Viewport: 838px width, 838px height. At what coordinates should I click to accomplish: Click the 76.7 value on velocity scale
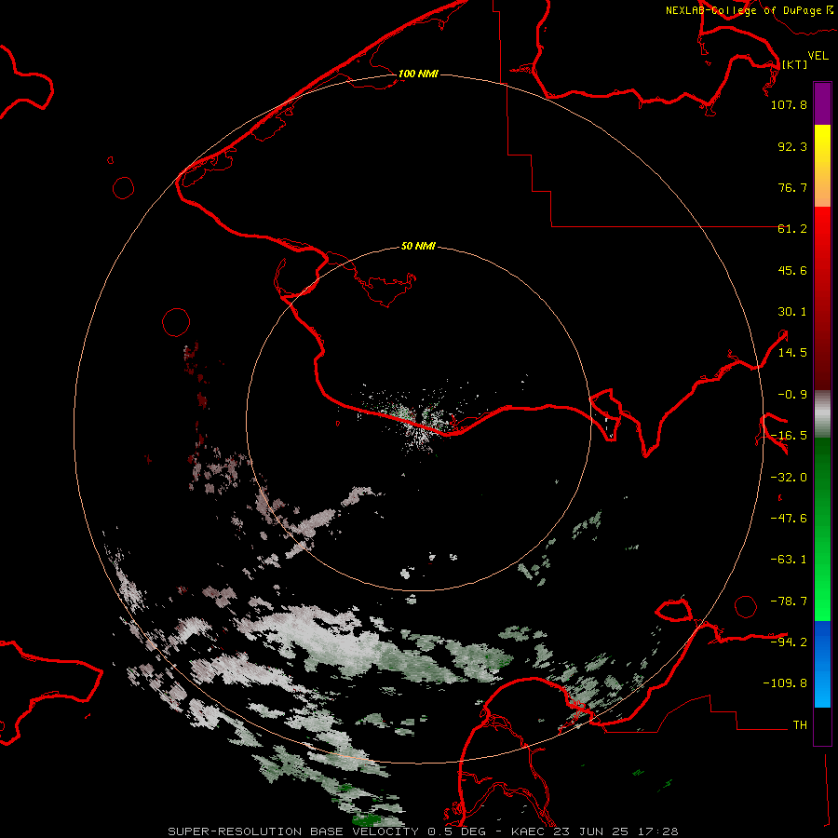[792, 187]
